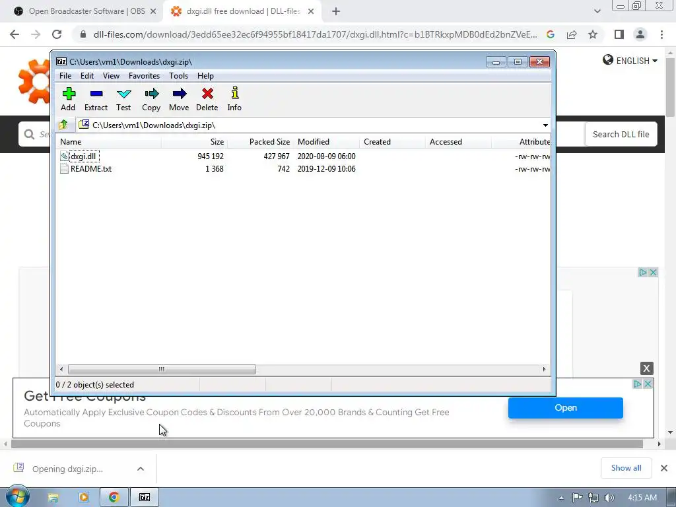The height and width of the screenshot is (507, 676).
Task: Click the Copy toolbar icon
Action: point(151,94)
